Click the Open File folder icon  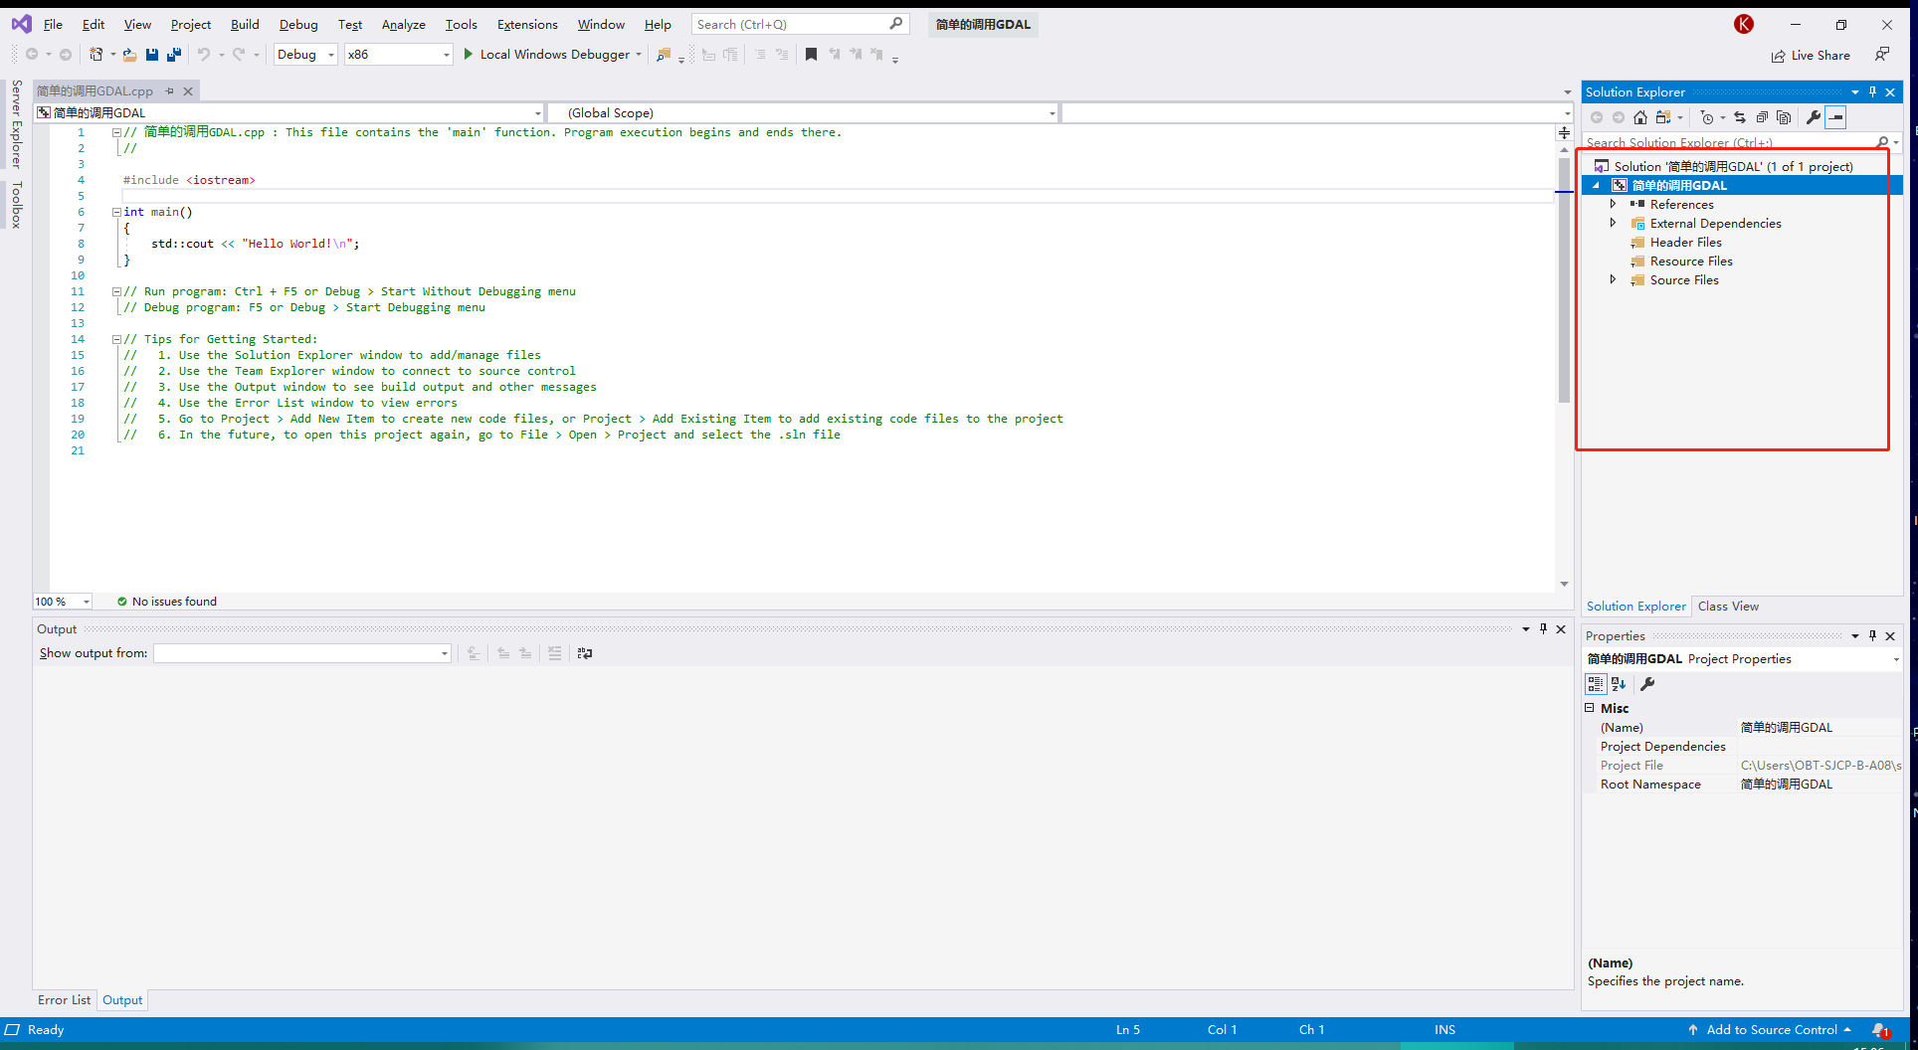pos(129,55)
